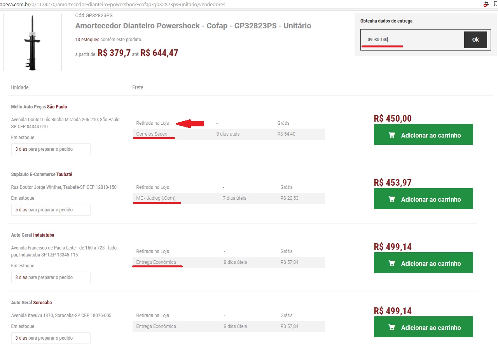Click the cart icon for Auto Geral Sorocaba's offer
The height and width of the screenshot is (347, 498).
pyautogui.click(x=391, y=328)
